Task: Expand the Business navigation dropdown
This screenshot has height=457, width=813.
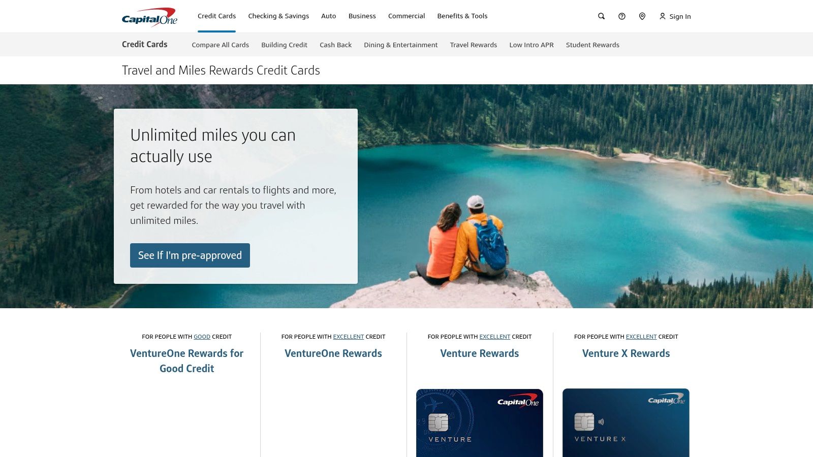Action: (x=361, y=16)
